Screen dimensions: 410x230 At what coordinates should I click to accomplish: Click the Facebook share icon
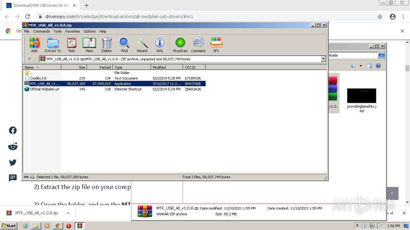point(13,130)
